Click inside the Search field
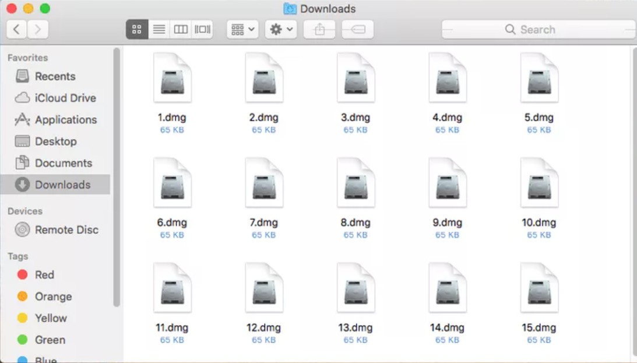 [536, 29]
